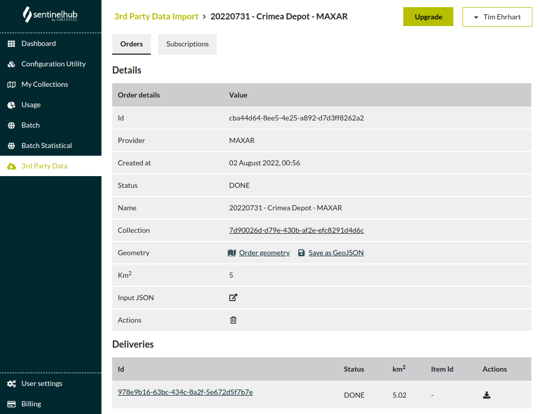The height and width of the screenshot is (414, 539).
Task: Click the Km² value 5
Action: click(x=231, y=275)
